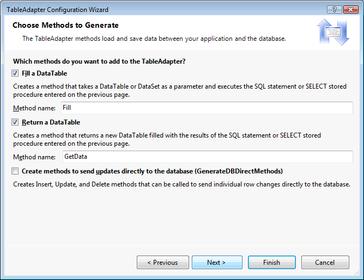Click the database transfer arrows wizard icon
The height and width of the screenshot is (280, 364).
(332, 33)
